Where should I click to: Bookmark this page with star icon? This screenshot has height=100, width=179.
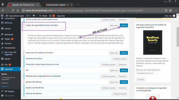pyautogui.click(x=170, y=11)
